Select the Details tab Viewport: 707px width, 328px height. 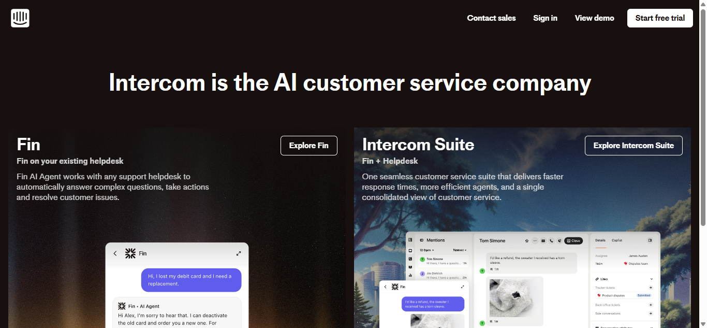[x=600, y=240]
